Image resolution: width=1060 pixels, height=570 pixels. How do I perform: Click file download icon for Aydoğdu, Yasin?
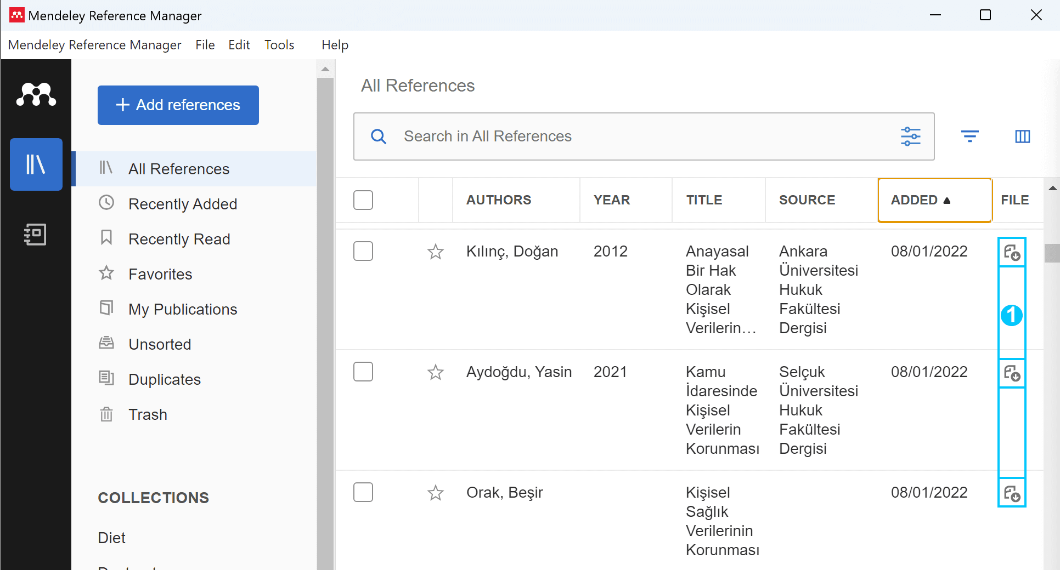pyautogui.click(x=1012, y=373)
